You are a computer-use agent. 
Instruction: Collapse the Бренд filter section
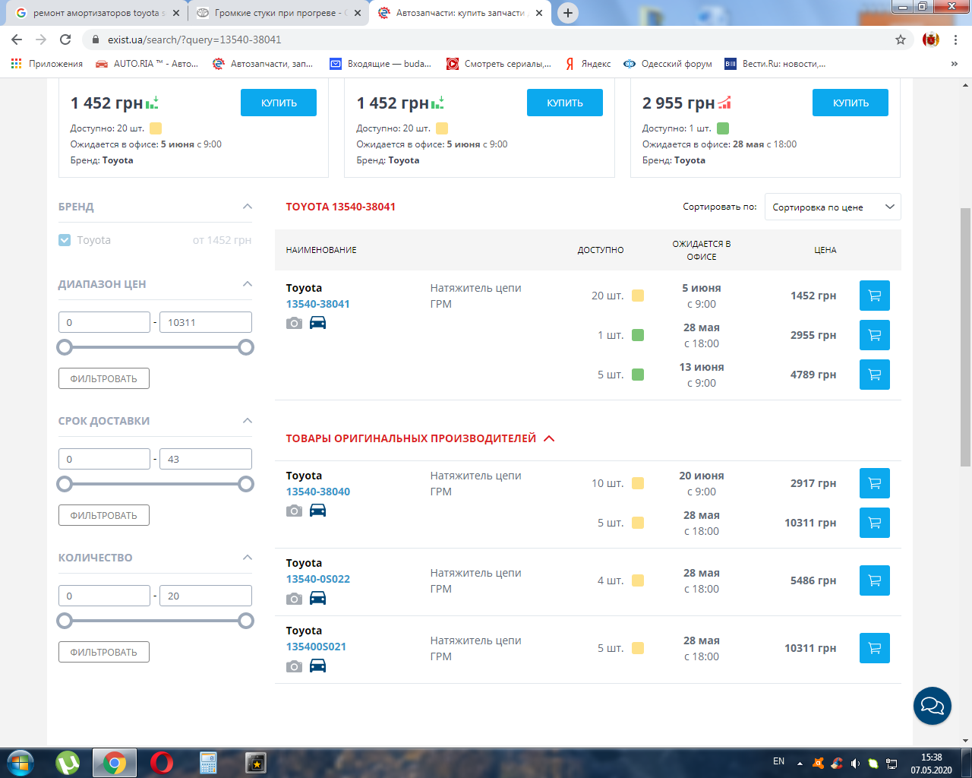(247, 207)
